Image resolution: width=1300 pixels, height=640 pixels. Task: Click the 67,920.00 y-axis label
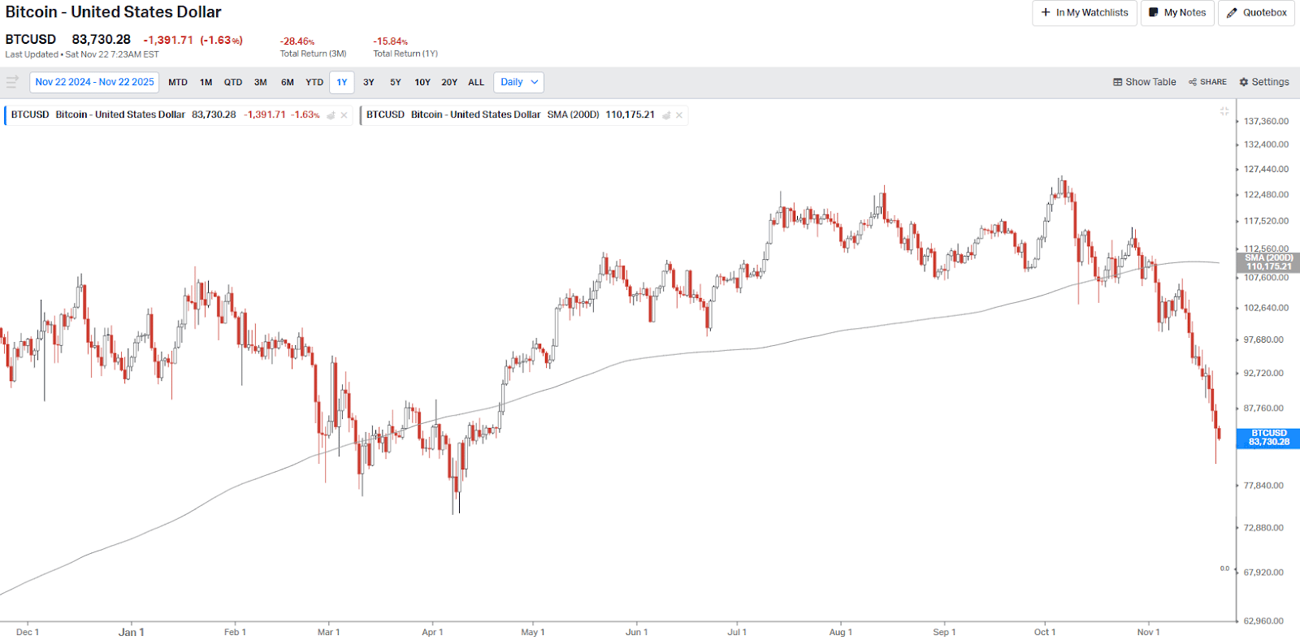tap(1263, 573)
